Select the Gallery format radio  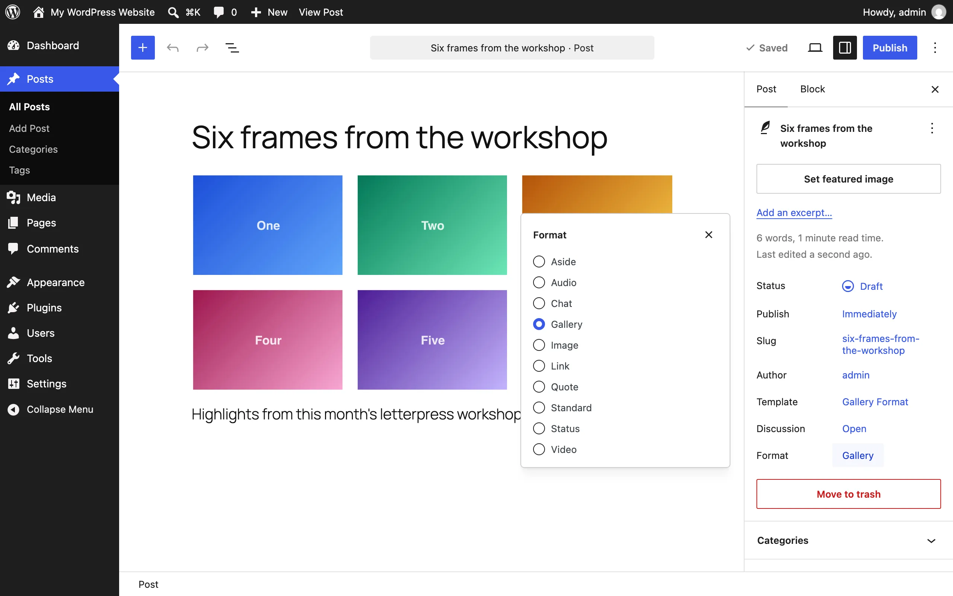[x=539, y=324]
